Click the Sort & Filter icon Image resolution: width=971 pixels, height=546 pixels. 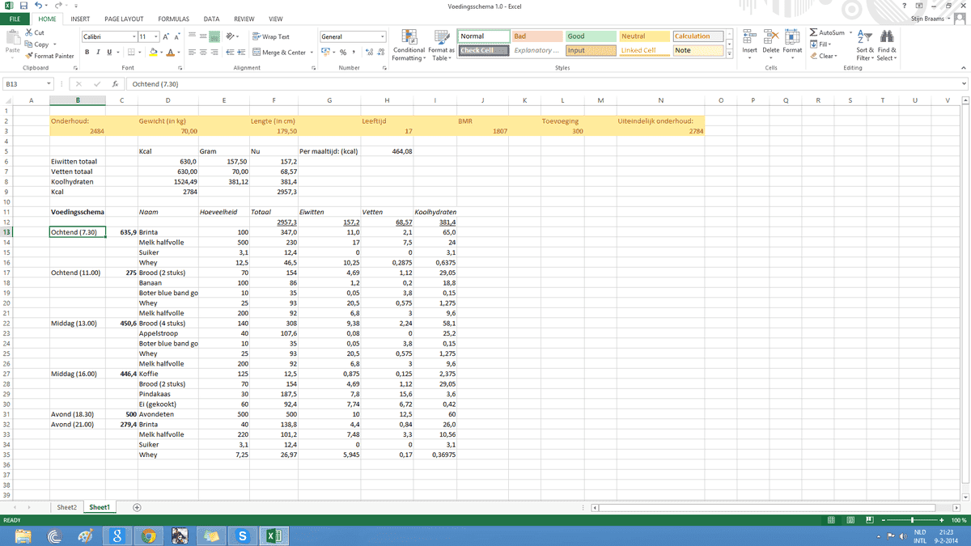point(863,37)
